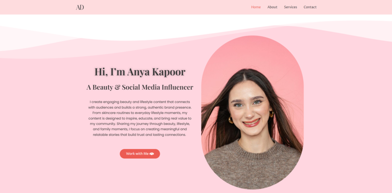392x193 pixels.
Task: Click the ampersand in the subheading
Action: coord(118,87)
